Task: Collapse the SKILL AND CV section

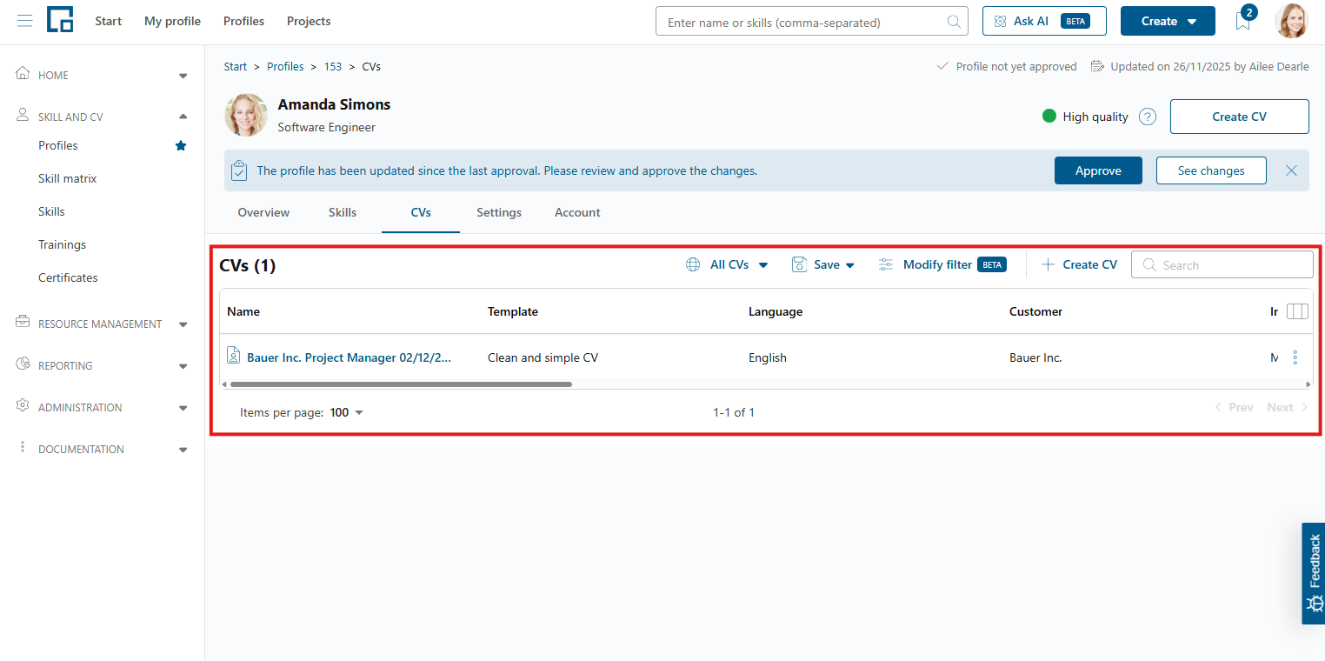Action: 103,117
